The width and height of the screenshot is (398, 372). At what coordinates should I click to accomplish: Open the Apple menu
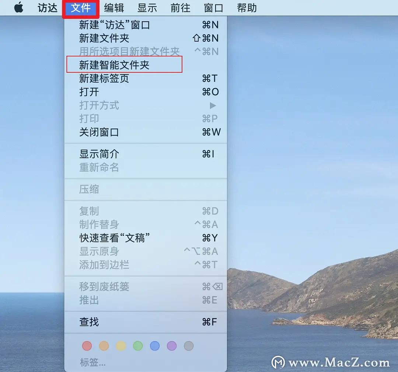[x=19, y=8]
